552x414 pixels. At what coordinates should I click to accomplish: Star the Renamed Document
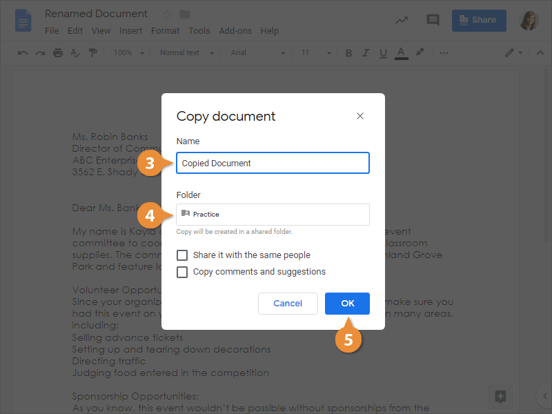167,14
